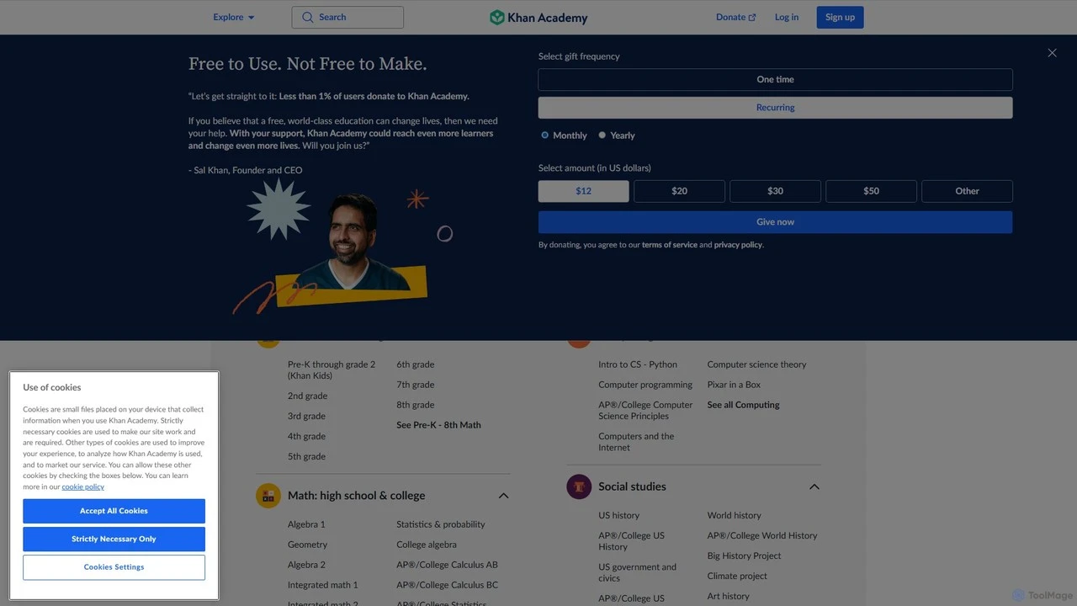Open the 2nd grade math course
Image resolution: width=1077 pixels, height=606 pixels.
[x=307, y=396]
